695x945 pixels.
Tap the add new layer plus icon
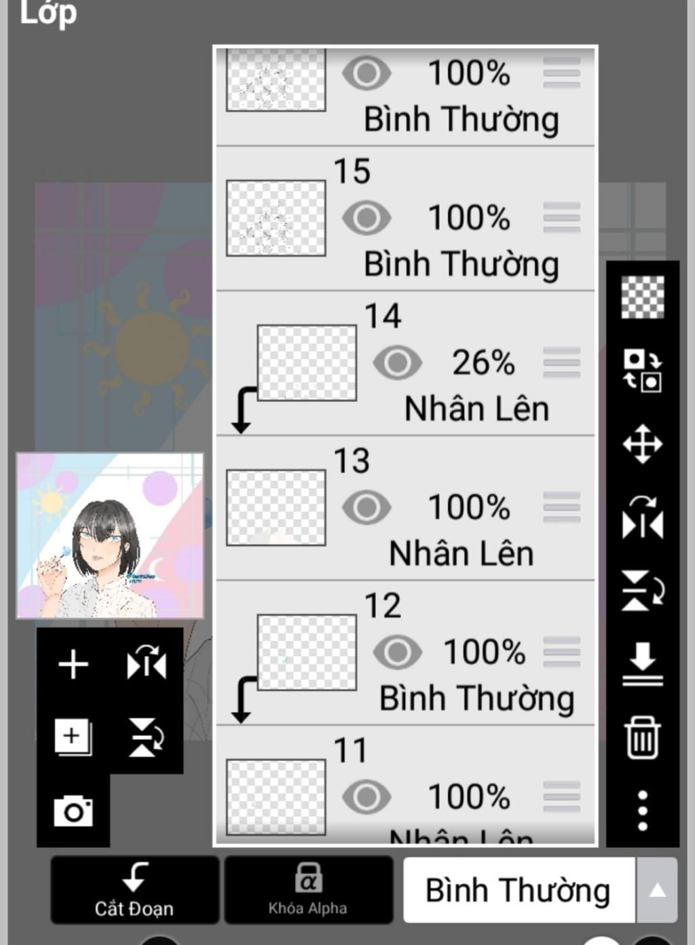click(x=73, y=665)
